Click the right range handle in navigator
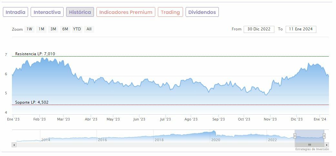 point(324,136)
